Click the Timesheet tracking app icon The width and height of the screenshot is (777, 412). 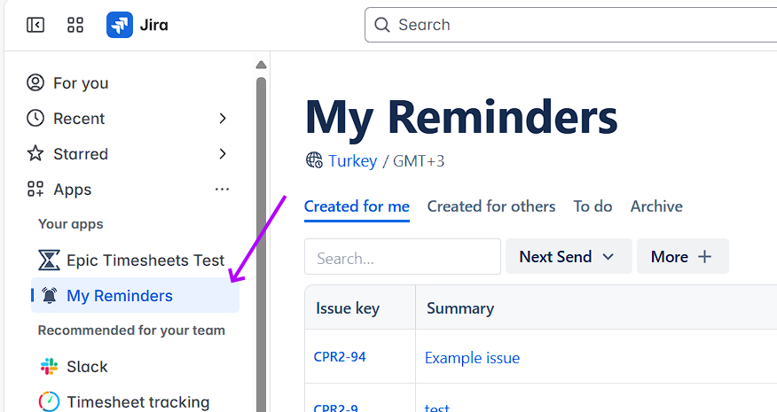coord(50,402)
